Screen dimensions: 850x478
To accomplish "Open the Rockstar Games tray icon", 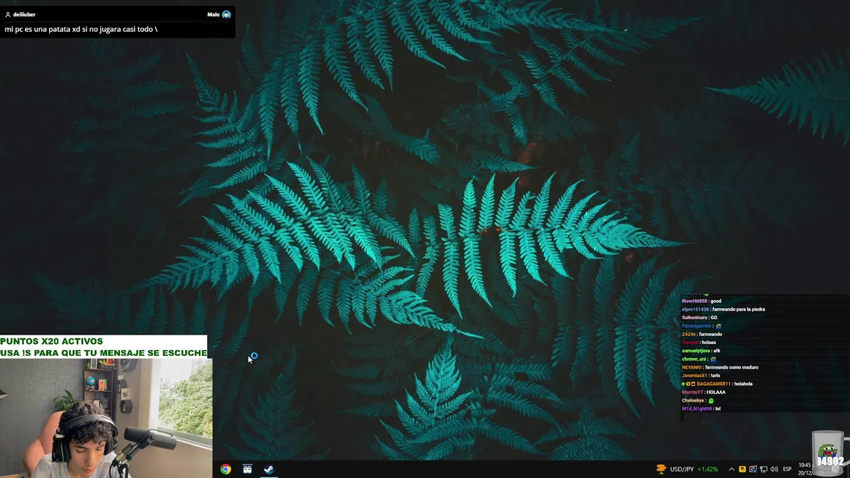I will coord(742,469).
